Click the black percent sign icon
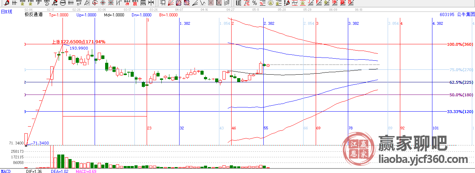The height and width of the screenshot is (173, 475). tap(255, 3)
